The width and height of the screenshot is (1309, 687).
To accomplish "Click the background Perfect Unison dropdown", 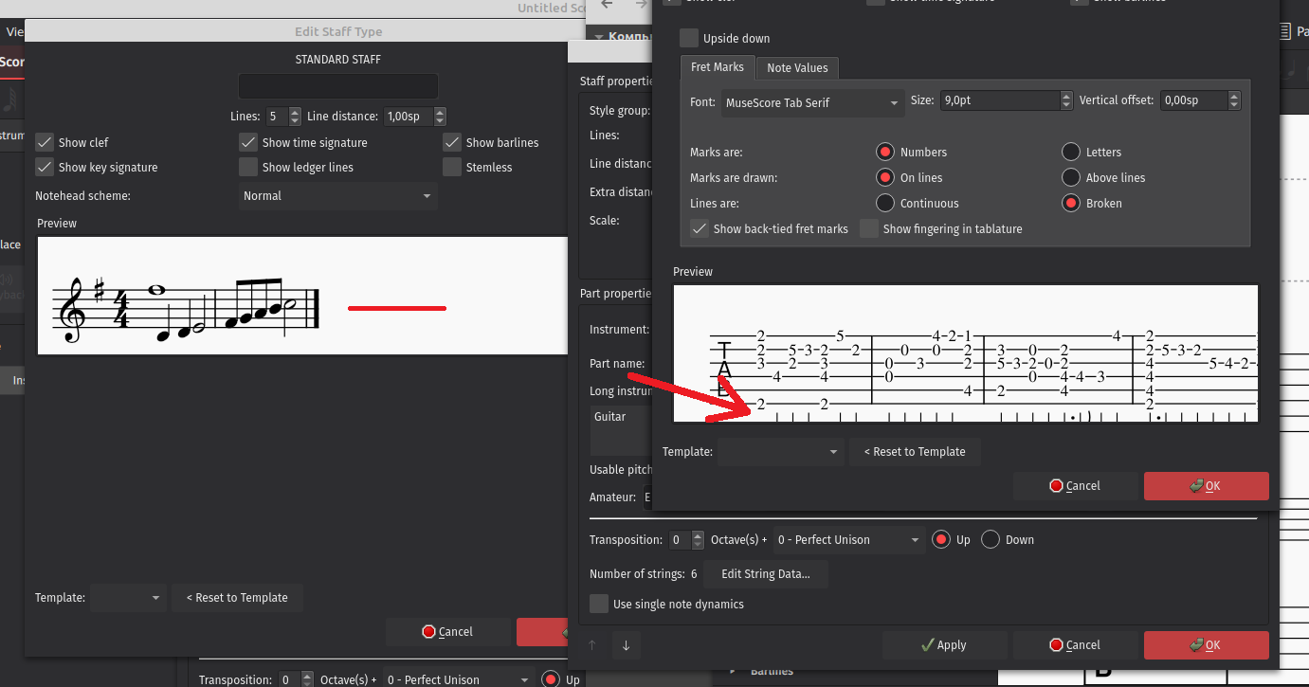I will tap(457, 679).
